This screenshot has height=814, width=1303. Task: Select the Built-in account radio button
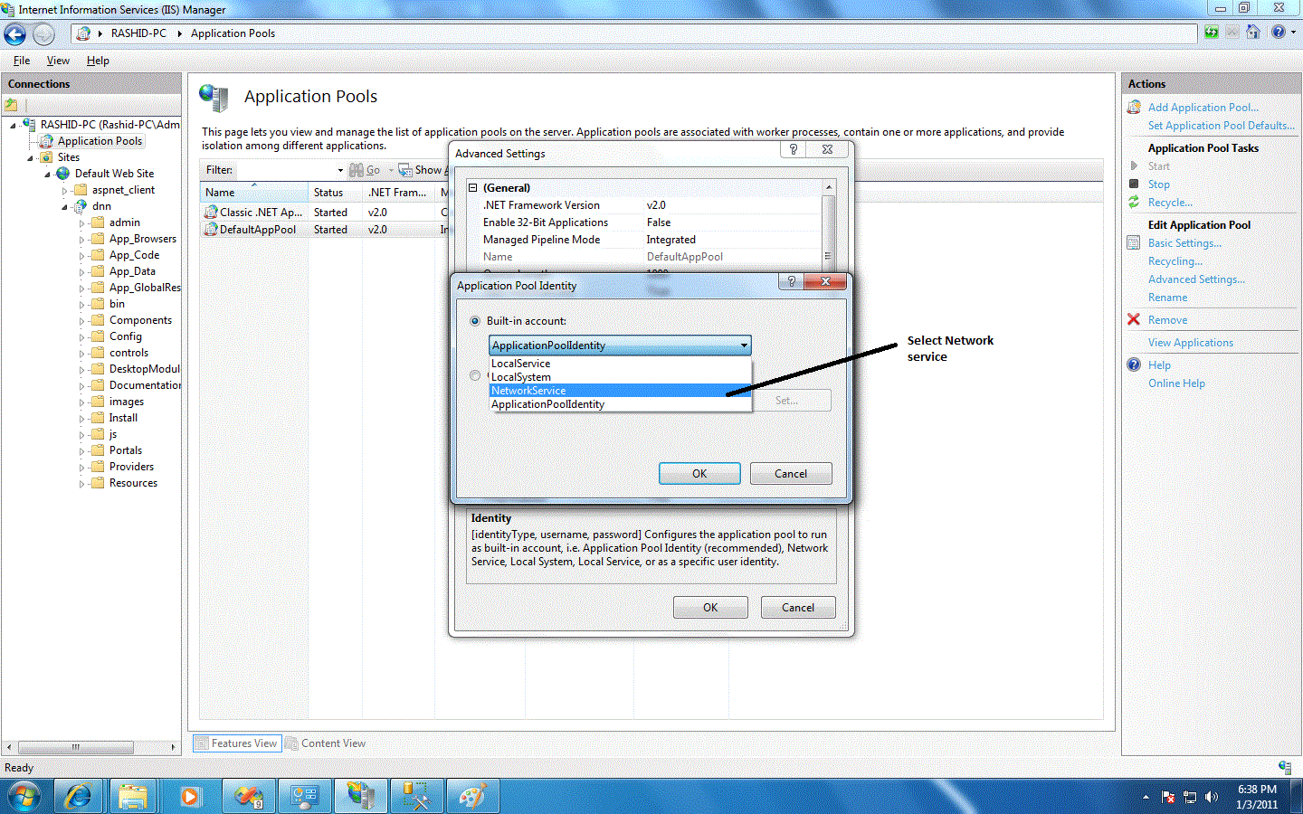474,321
